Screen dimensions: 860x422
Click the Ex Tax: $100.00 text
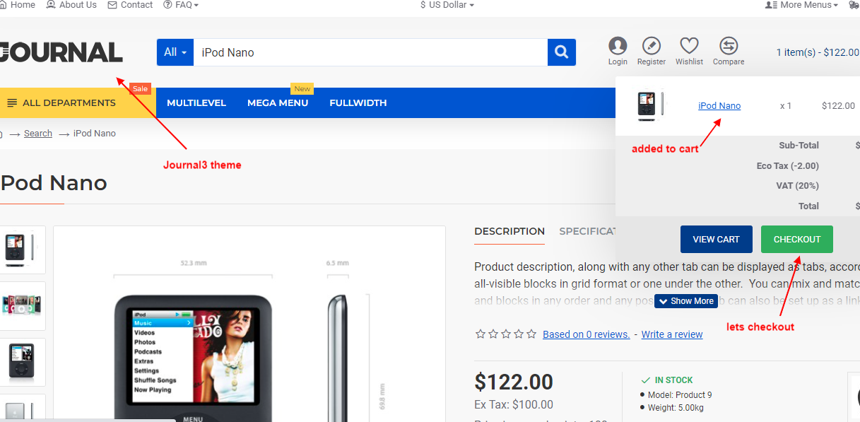[514, 405]
